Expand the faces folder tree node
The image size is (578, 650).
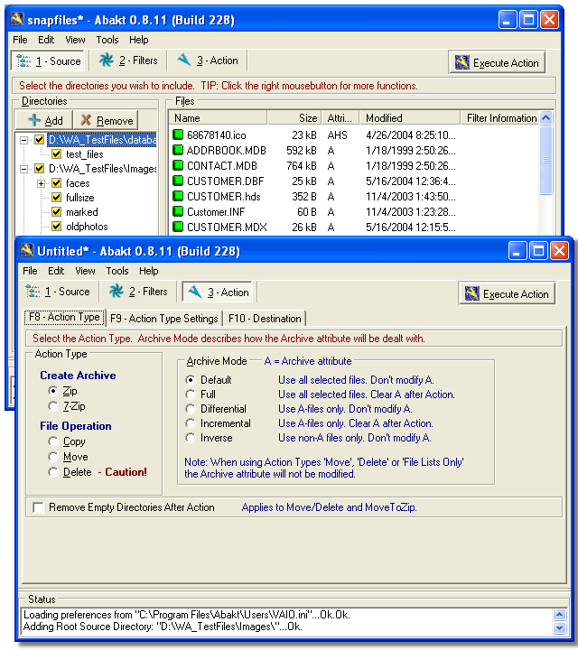(x=41, y=183)
